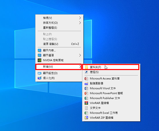
Task: Create a new Microsoft Publisher 文件
Action: pos(111,98)
